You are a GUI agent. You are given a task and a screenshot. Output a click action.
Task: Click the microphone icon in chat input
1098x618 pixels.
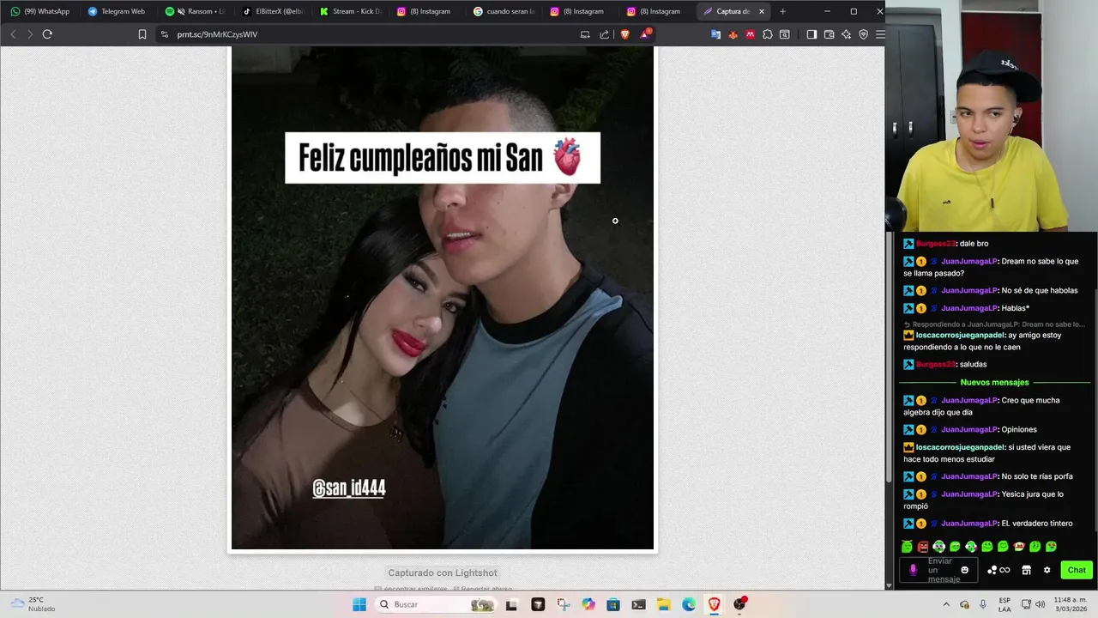pyautogui.click(x=913, y=570)
